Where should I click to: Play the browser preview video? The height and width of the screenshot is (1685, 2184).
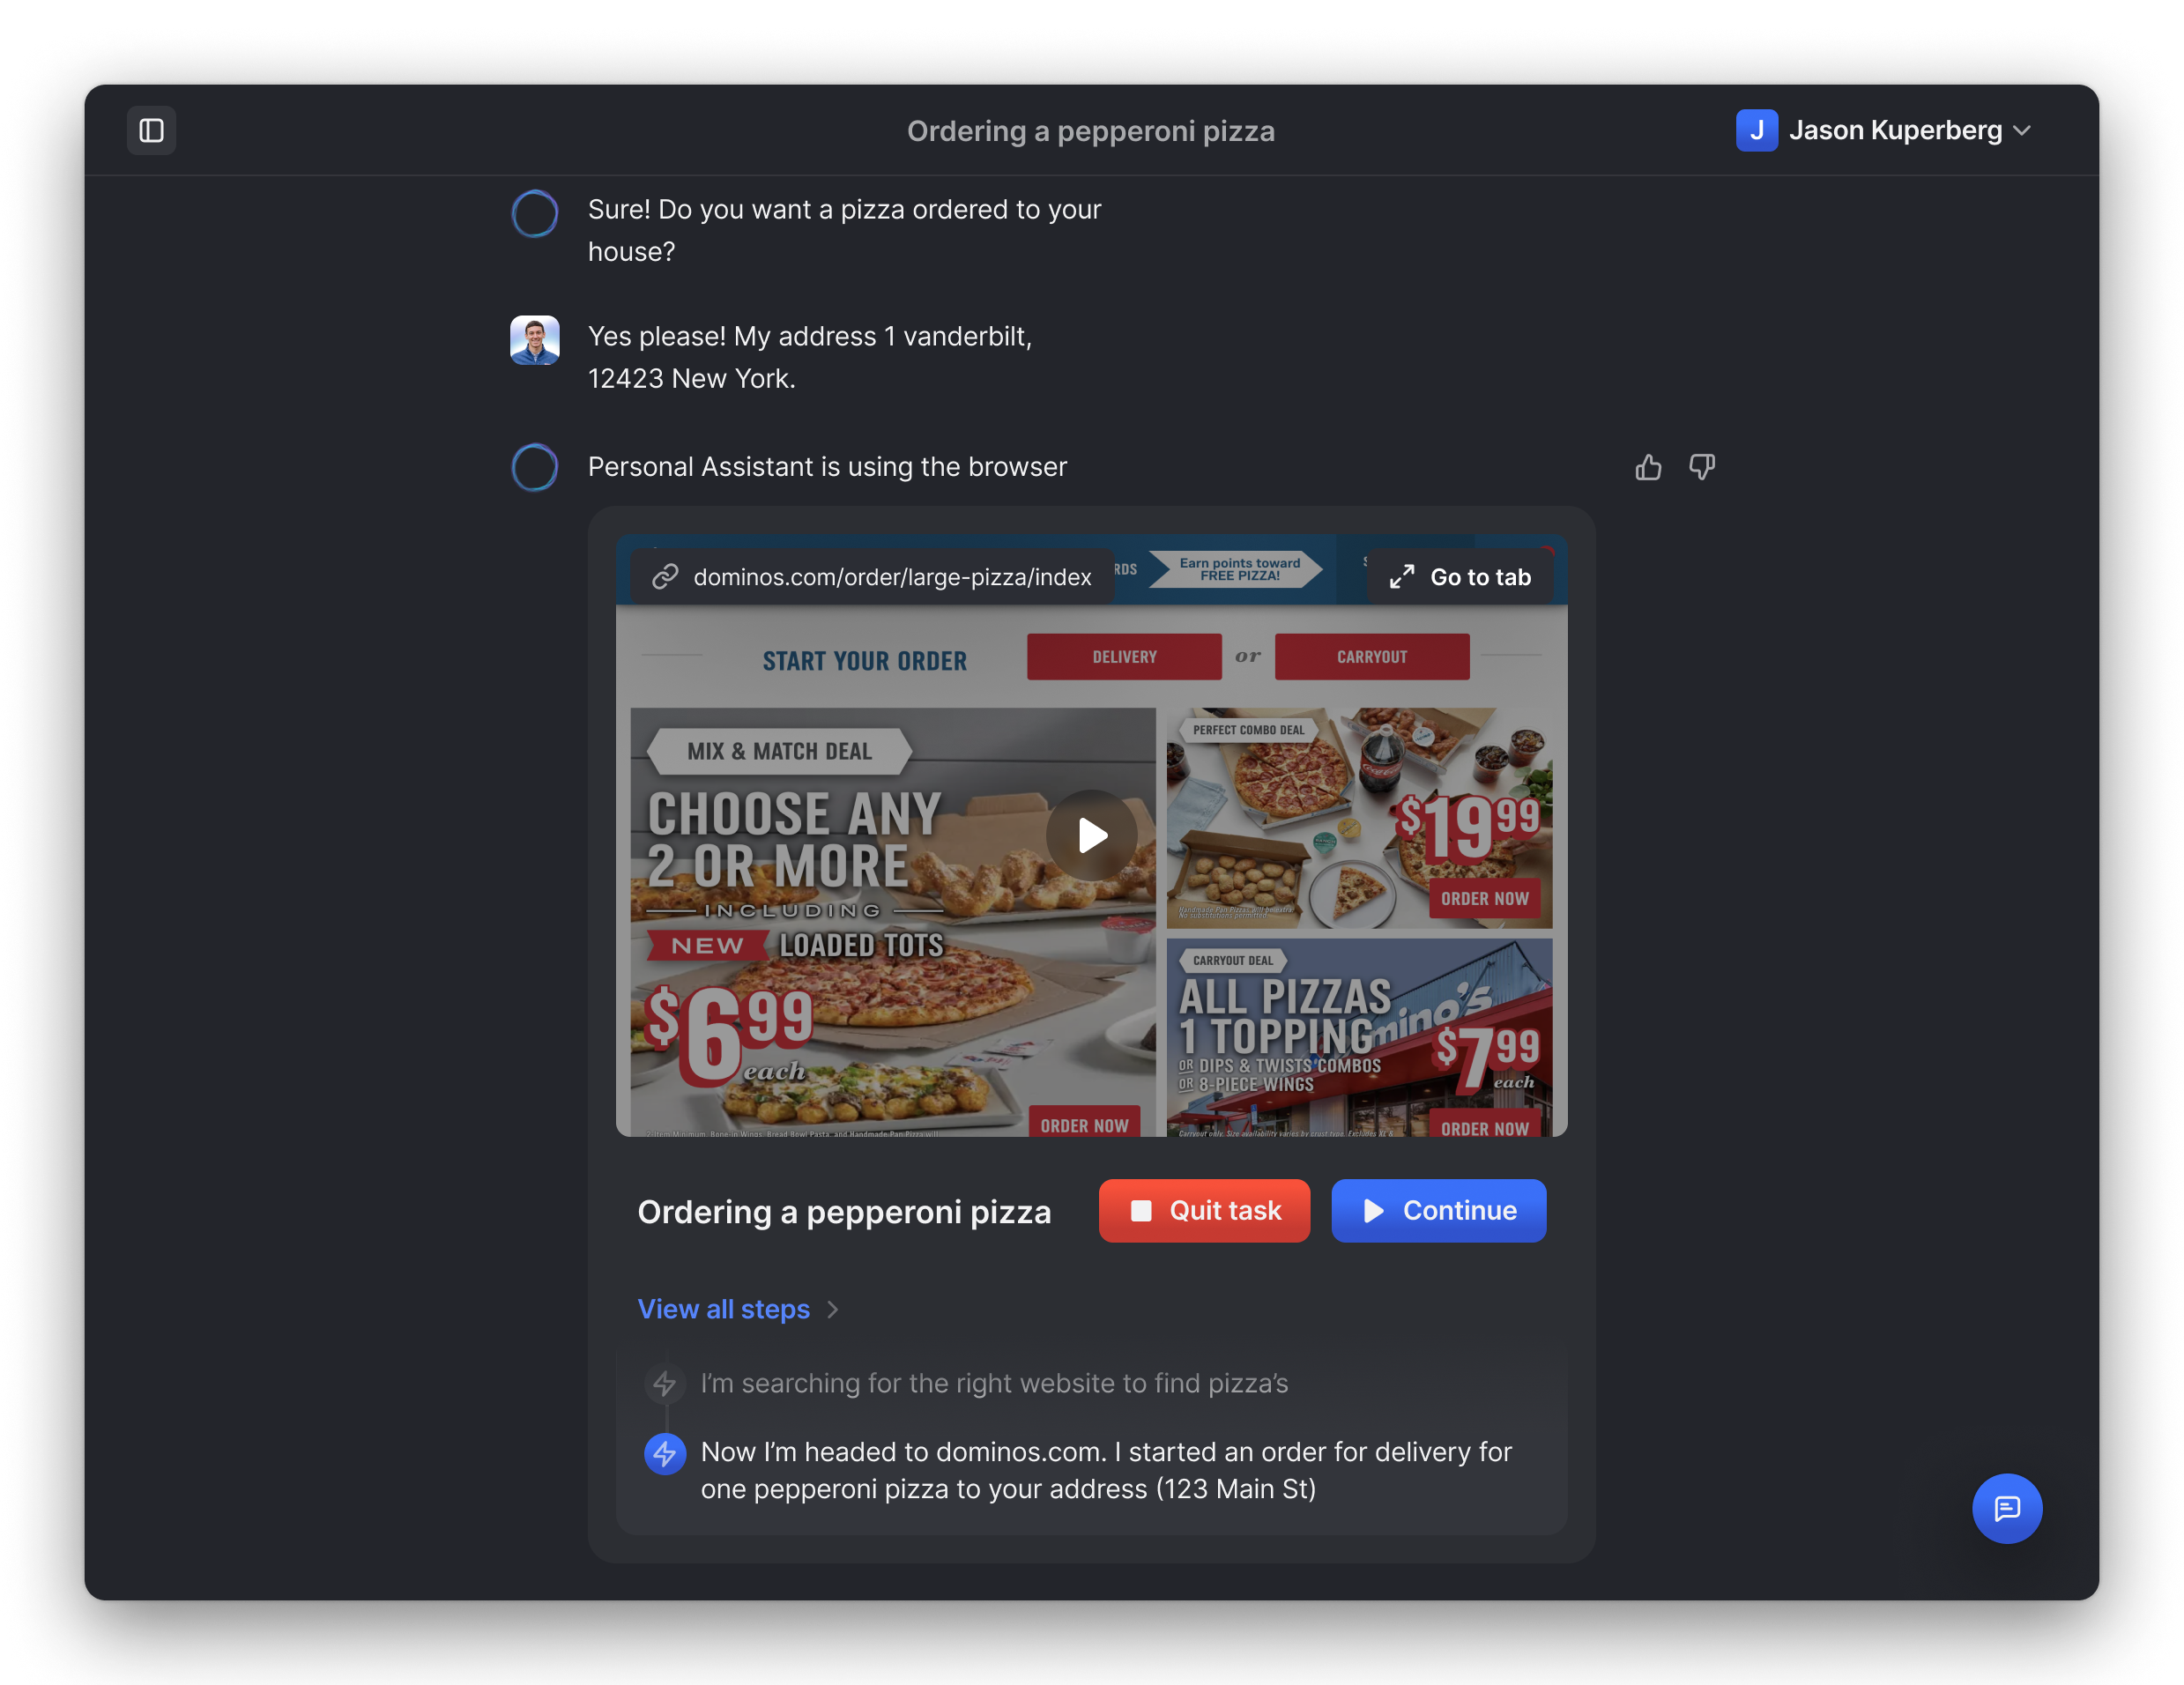(1091, 835)
